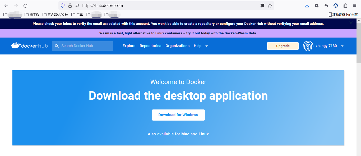Focus the Search Docker Hub field
Viewport: 361px width, 156px height.
(82, 46)
